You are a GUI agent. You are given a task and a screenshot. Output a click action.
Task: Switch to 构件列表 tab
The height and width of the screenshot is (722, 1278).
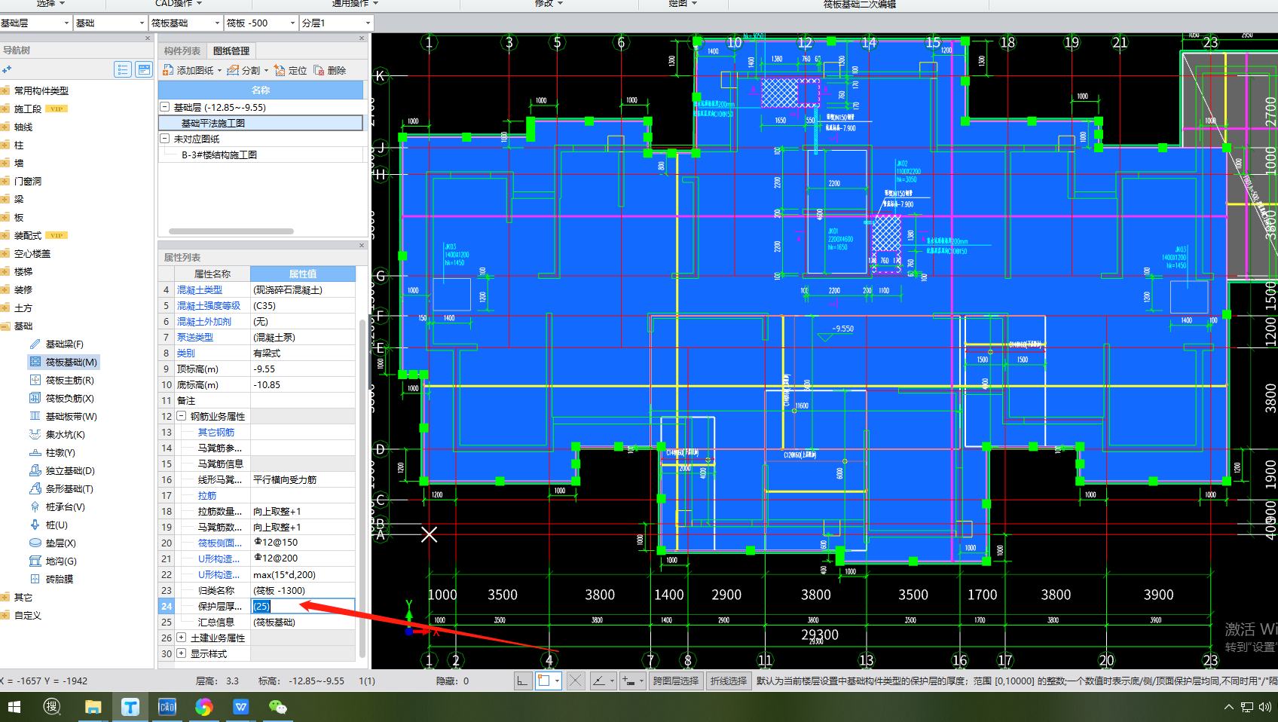click(182, 50)
